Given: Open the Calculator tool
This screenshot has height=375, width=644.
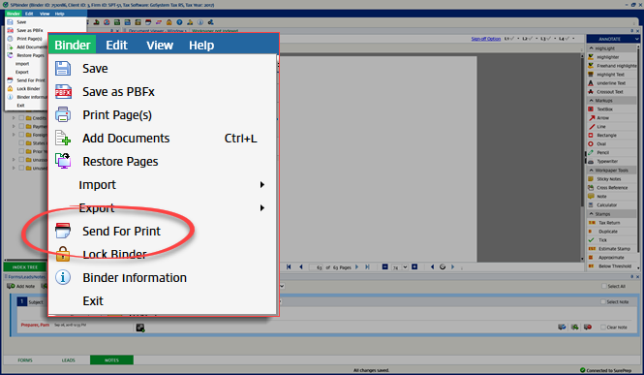Looking at the screenshot, I should coord(611,205).
